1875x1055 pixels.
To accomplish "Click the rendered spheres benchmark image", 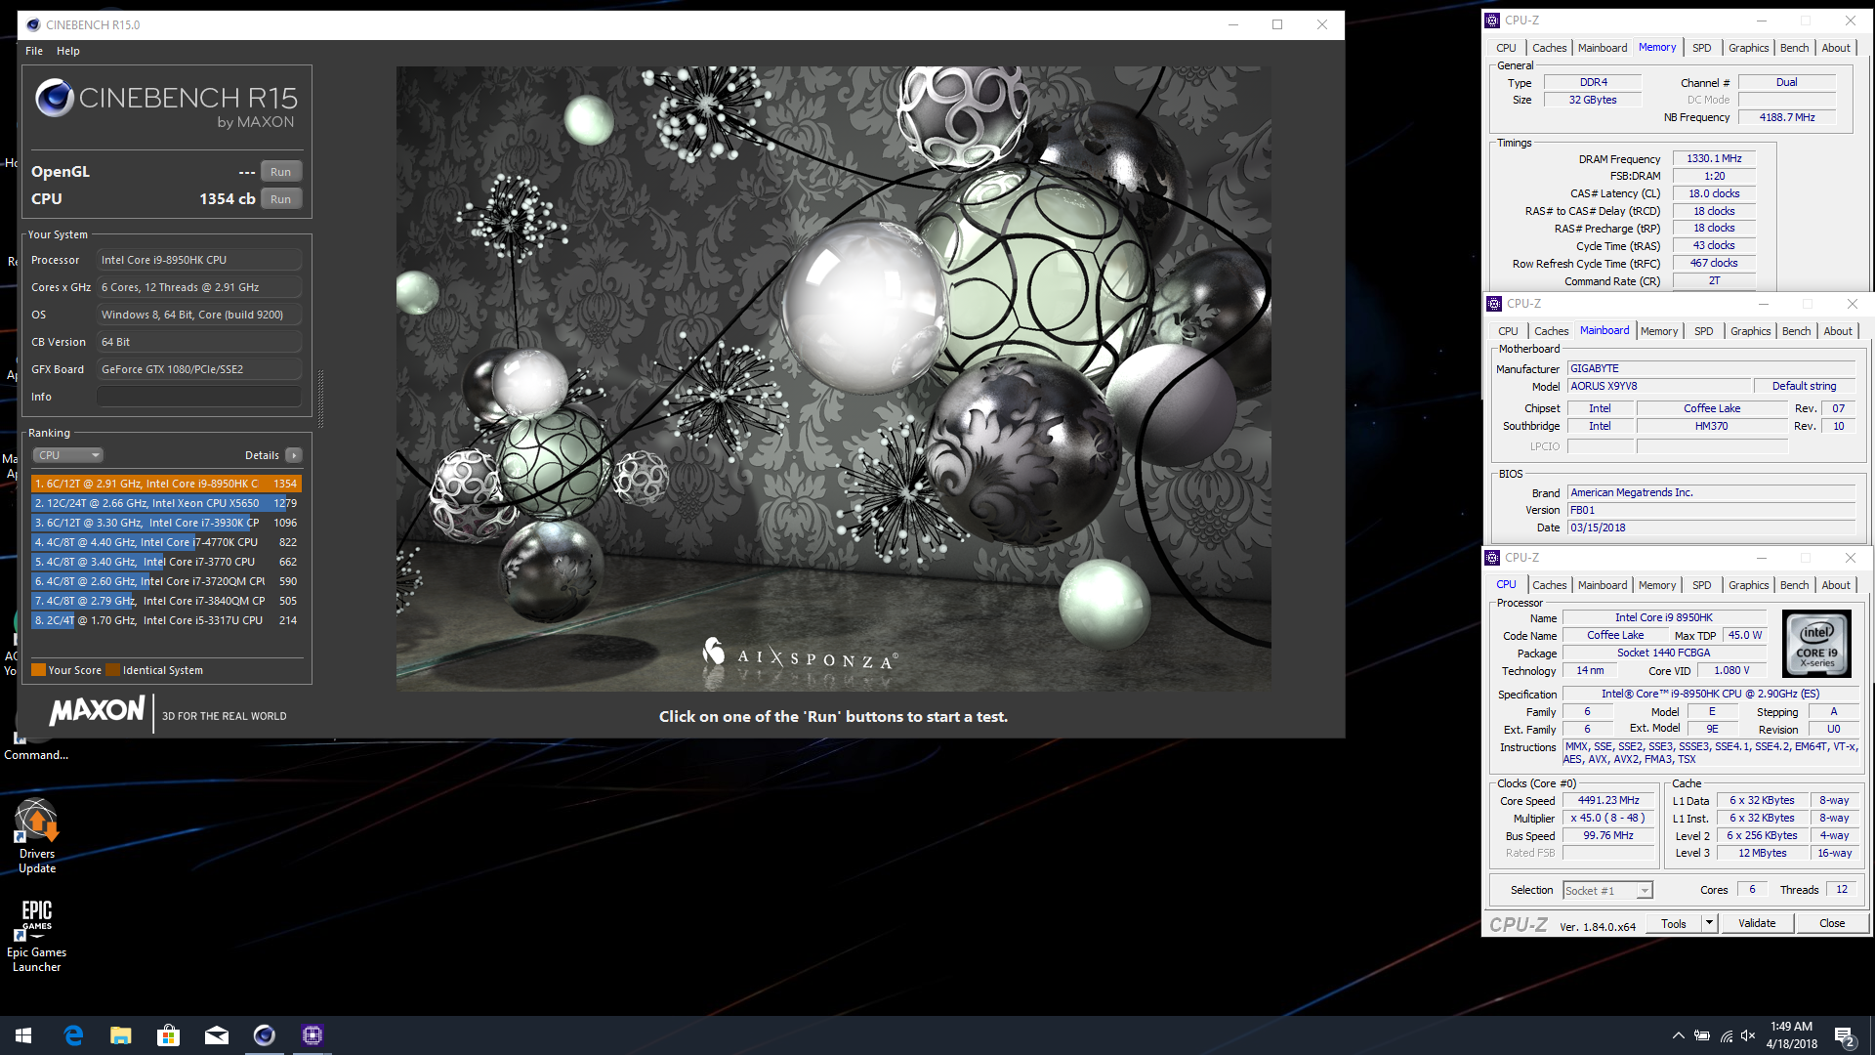I will (833, 379).
